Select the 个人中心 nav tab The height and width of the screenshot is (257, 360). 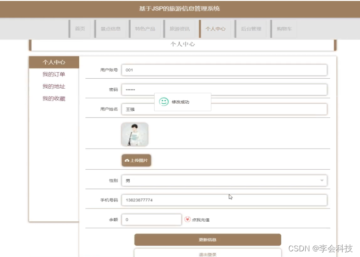tap(215, 29)
